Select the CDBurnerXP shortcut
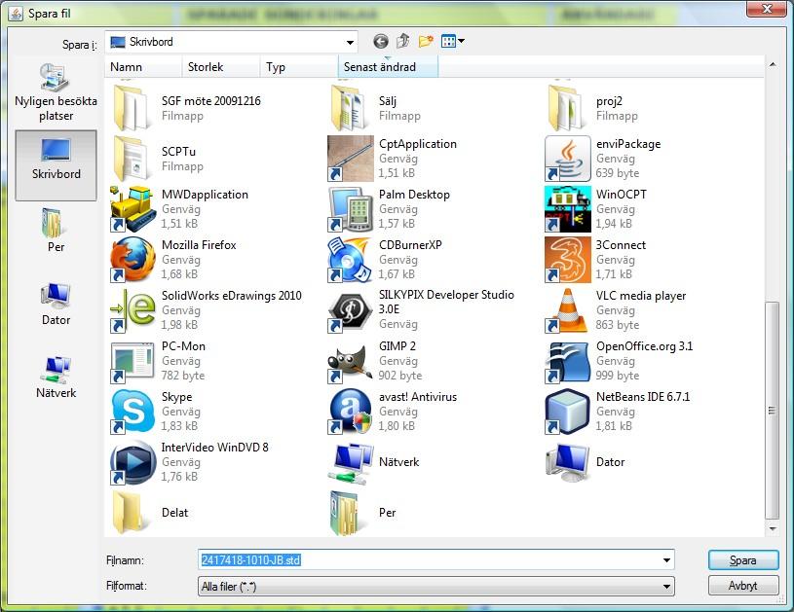794x612 pixels. coord(385,260)
